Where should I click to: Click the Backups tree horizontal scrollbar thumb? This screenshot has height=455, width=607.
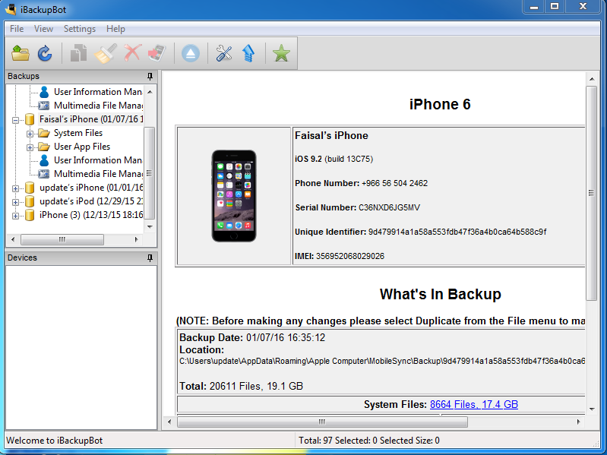pyautogui.click(x=62, y=239)
